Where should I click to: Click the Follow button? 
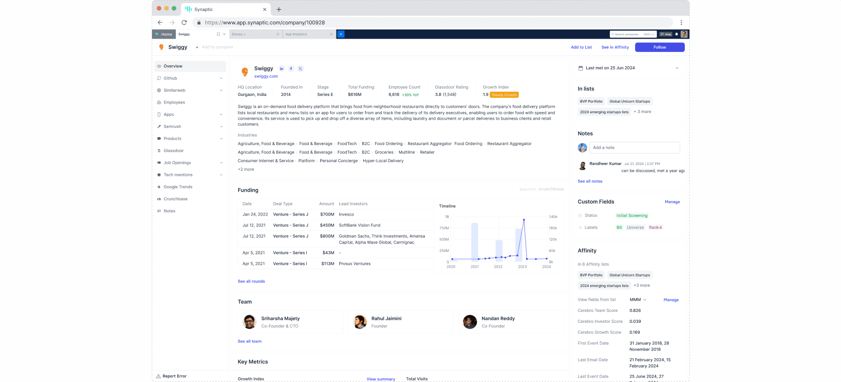(659, 47)
